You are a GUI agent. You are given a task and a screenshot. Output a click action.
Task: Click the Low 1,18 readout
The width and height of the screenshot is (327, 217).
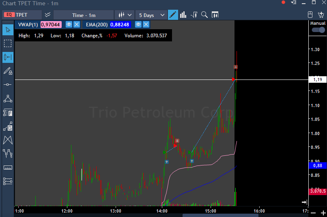click(62, 36)
